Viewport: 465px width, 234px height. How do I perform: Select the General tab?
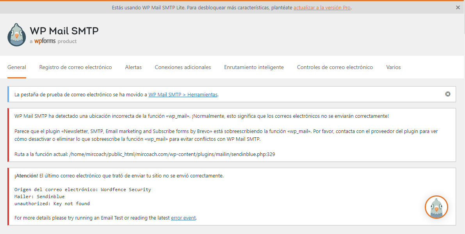pos(17,67)
